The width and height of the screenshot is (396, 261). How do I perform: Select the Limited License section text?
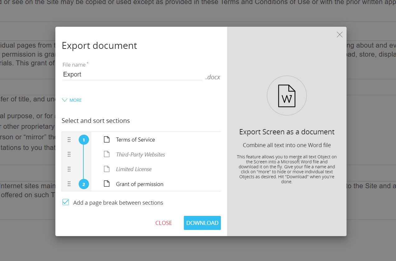(x=134, y=169)
